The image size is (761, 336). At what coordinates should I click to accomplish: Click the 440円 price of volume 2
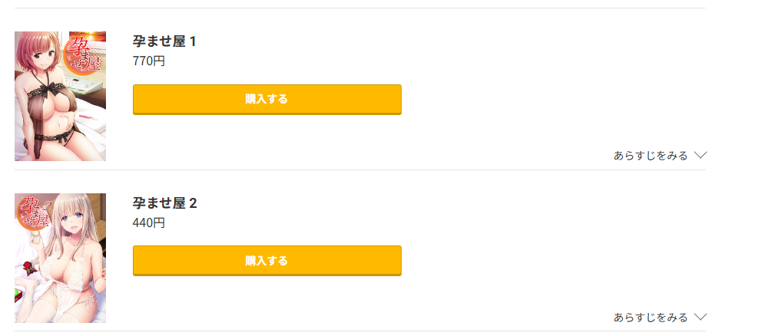click(x=149, y=223)
